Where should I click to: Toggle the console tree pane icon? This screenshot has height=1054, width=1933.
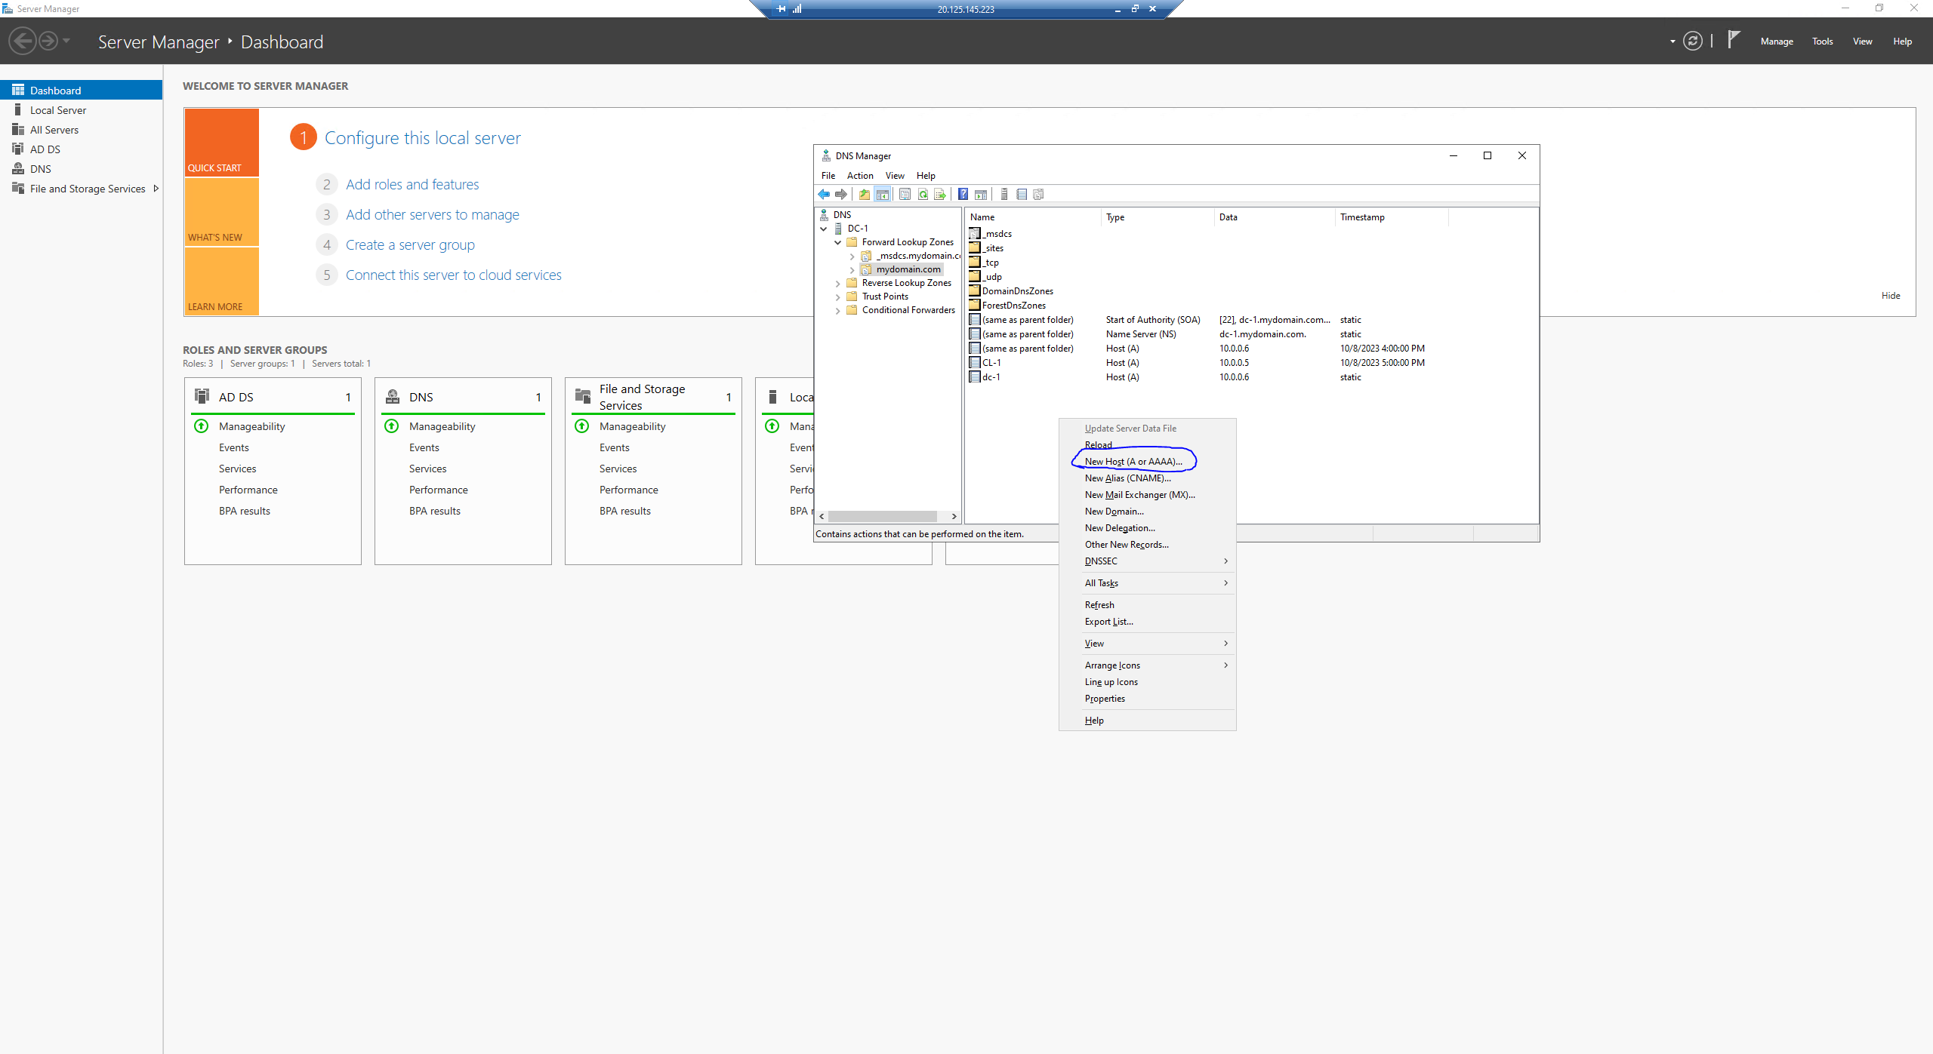tap(882, 195)
